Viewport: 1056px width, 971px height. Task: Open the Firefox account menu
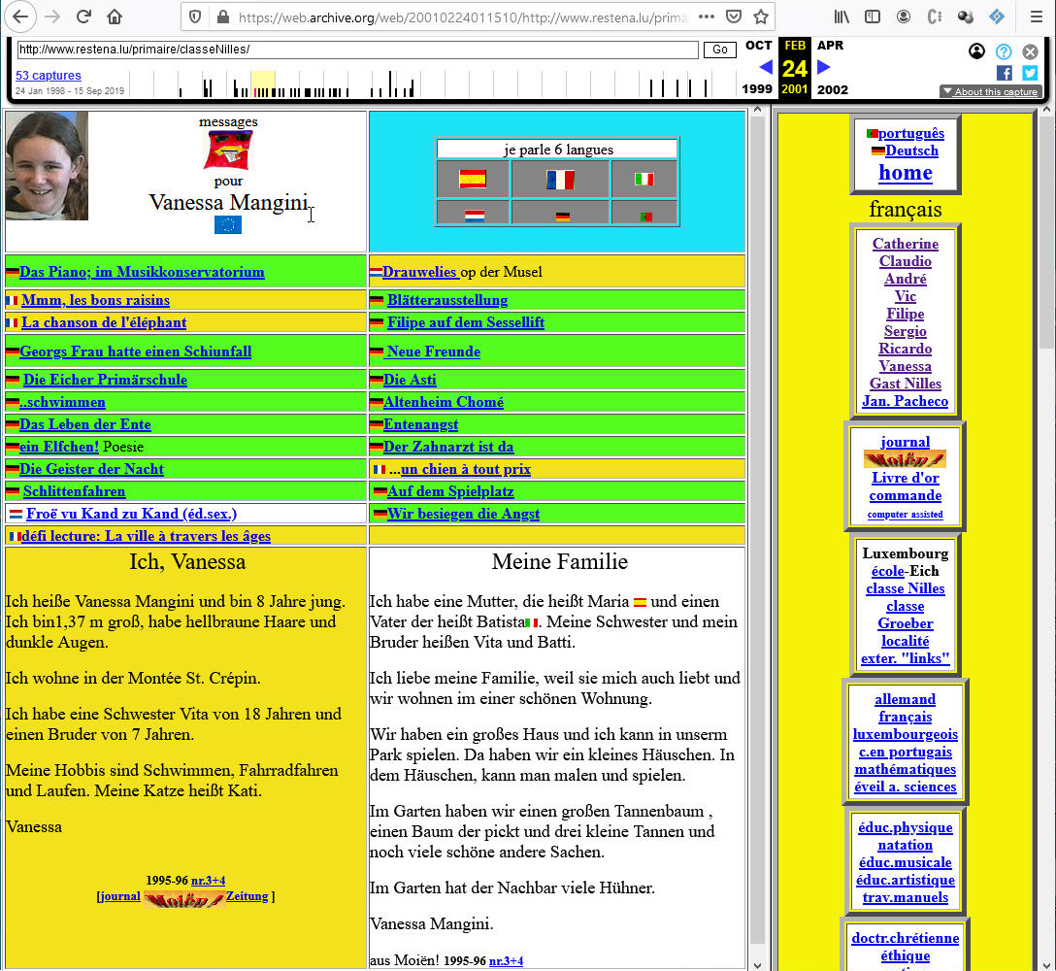pos(903,17)
